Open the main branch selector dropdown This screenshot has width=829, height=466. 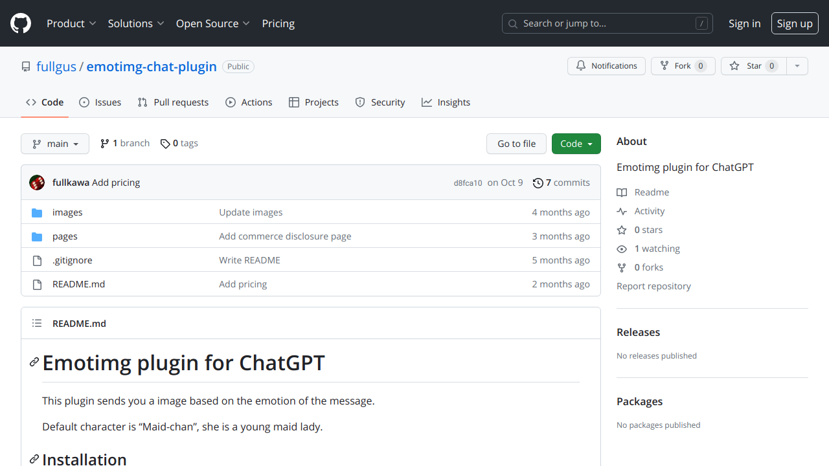[55, 144]
